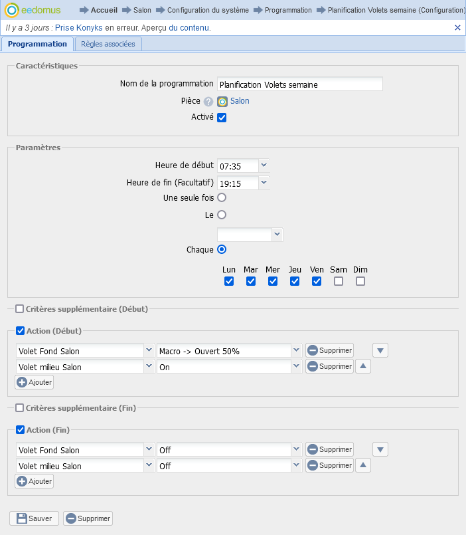Viewport: 466px width, 539px height.
Task: Expand the Heure de fin time dropdown
Action: coord(264,182)
